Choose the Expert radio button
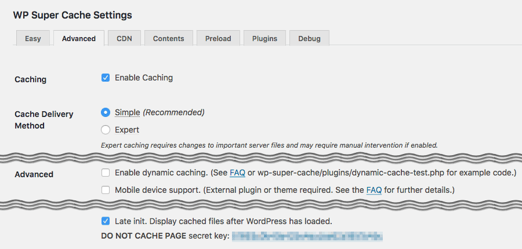The height and width of the screenshot is (249, 522). point(106,130)
